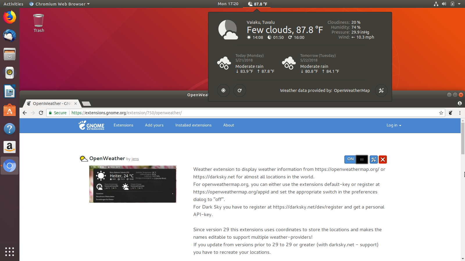This screenshot has width=465, height=261.
Task: Open the Add yours nav item
Action: click(x=154, y=125)
